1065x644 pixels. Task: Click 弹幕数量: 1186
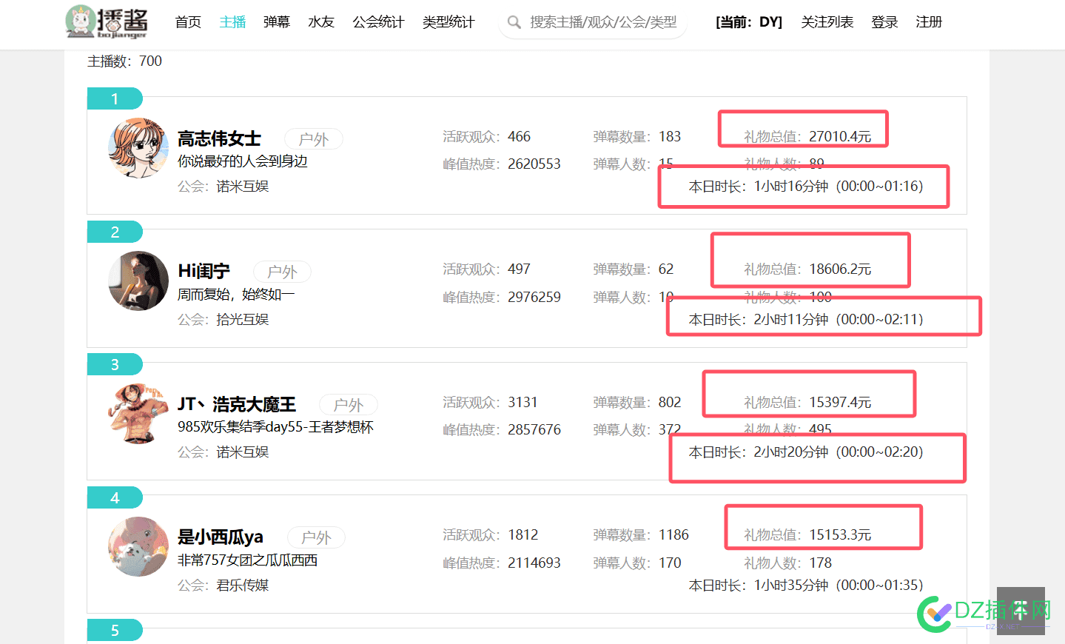(641, 535)
